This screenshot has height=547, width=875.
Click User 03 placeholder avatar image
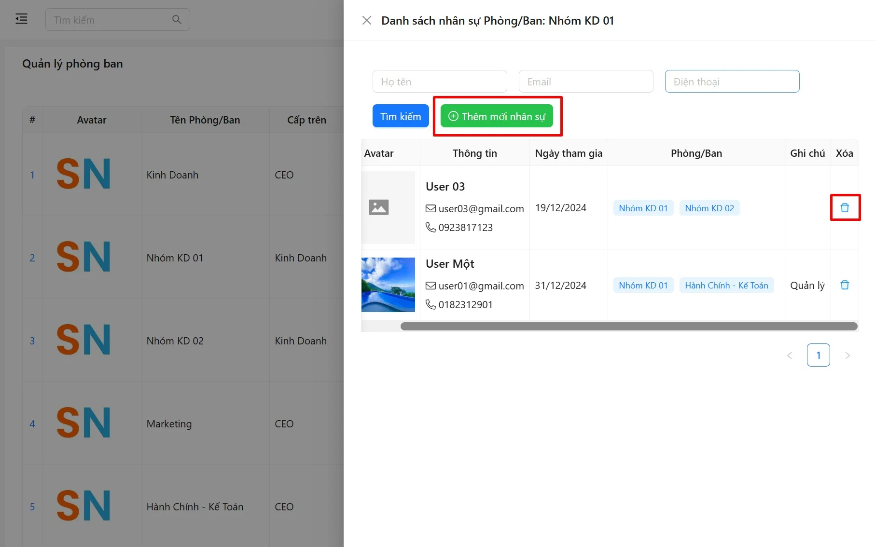coord(379,207)
